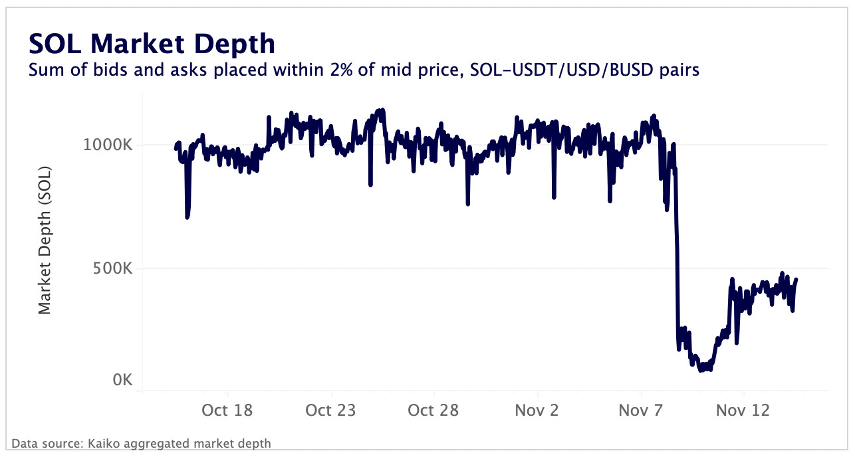
Task: Click the "Market Depth (SOL)" y-axis label
Action: [45, 239]
